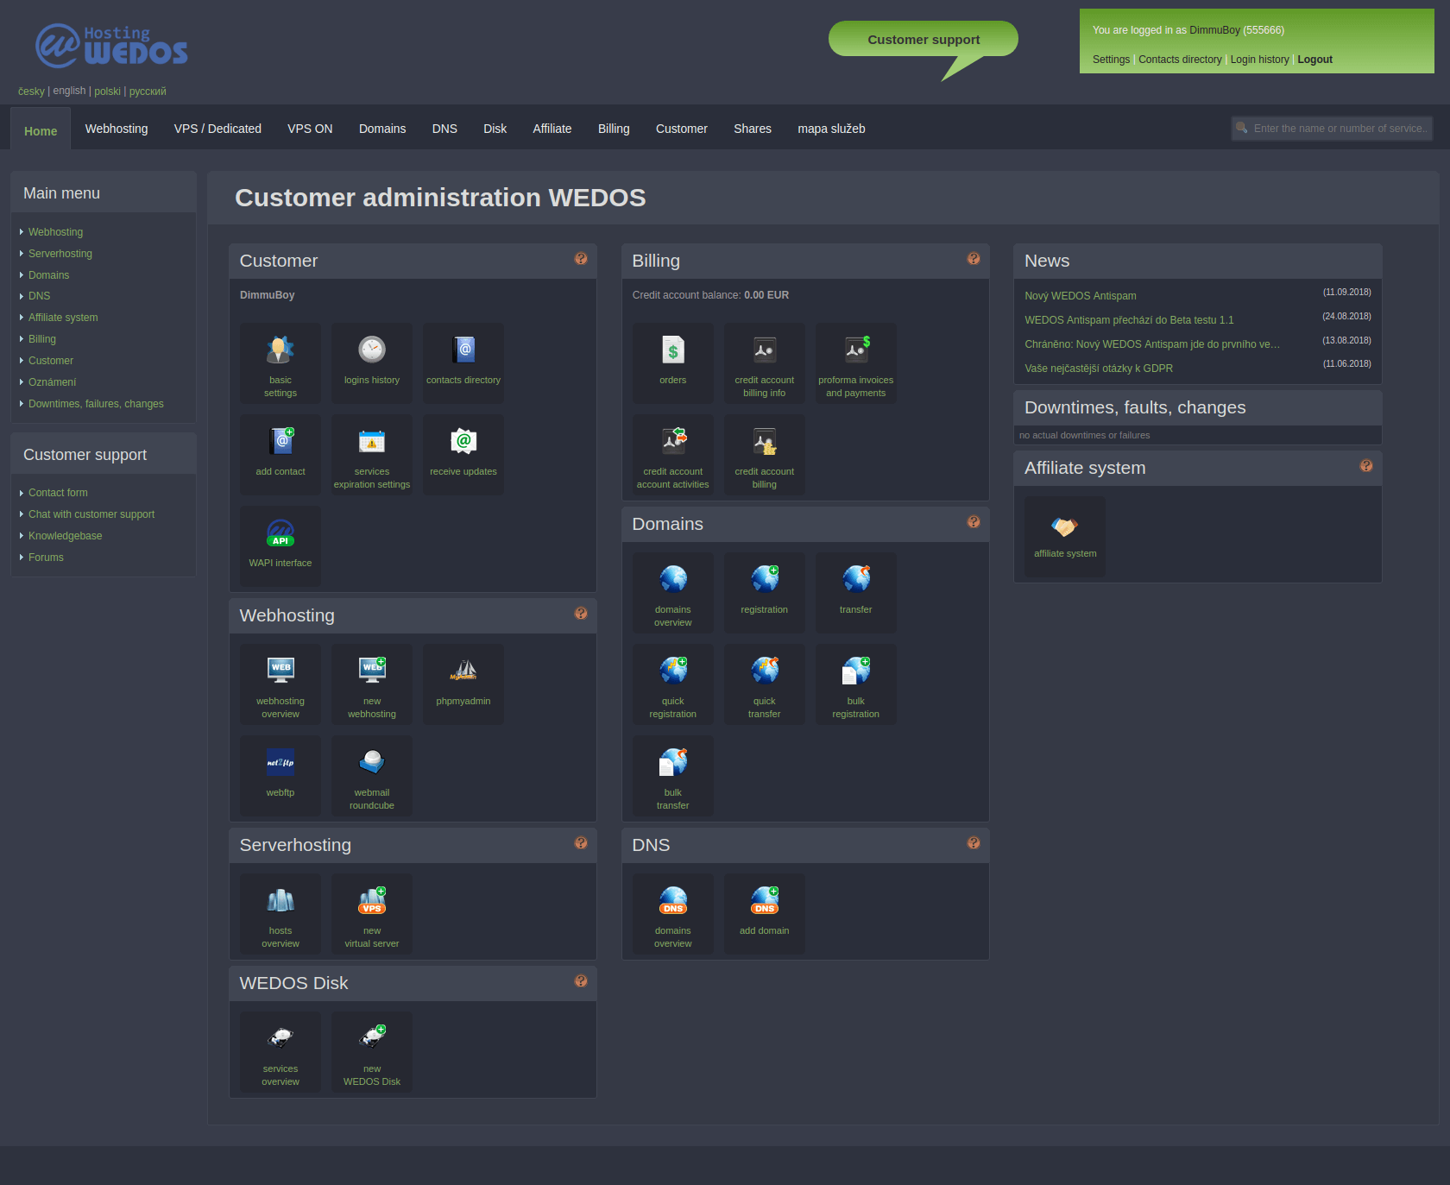Open news item Vaše nejčastější otázky k GDPR
This screenshot has width=1450, height=1185.
click(1099, 369)
